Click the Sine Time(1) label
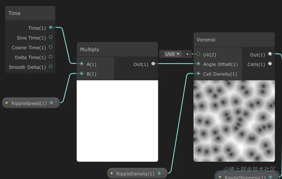 point(31,38)
